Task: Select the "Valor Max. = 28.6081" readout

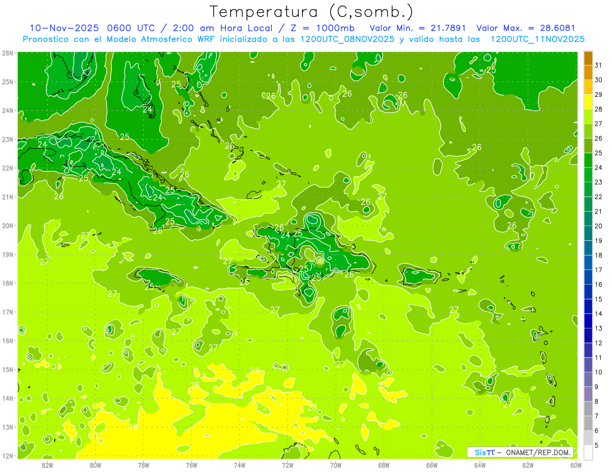Action: click(x=526, y=28)
